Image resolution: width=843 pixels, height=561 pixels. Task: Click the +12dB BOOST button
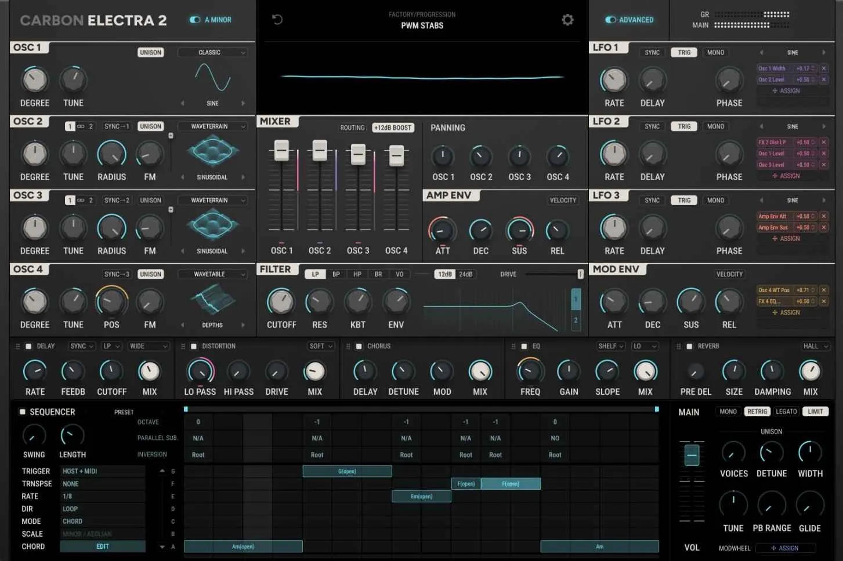tap(393, 128)
